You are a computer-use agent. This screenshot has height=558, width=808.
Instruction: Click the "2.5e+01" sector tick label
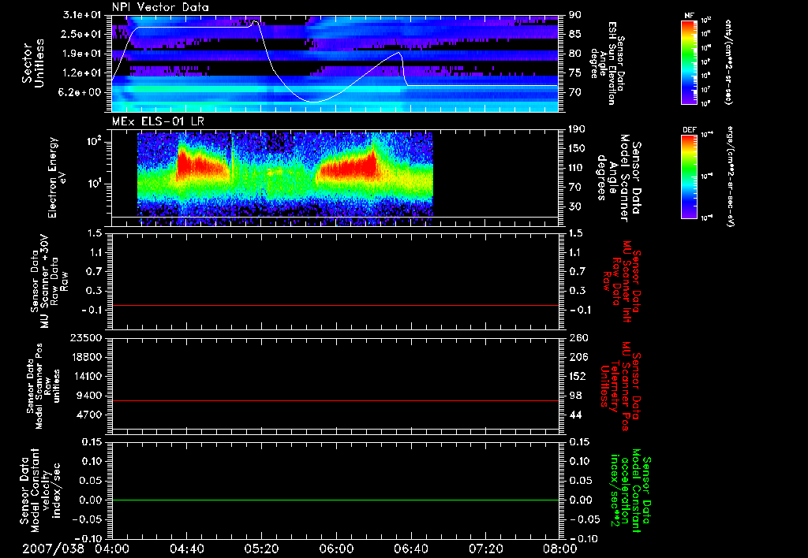82,34
